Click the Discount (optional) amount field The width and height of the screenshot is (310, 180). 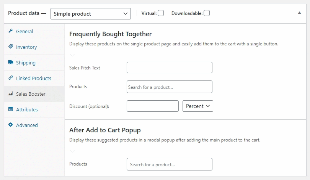153,106
